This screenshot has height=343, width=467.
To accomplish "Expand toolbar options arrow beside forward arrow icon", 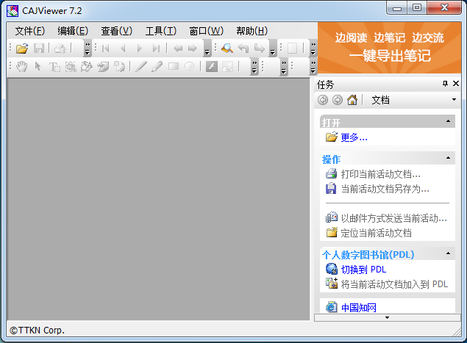I will click(x=207, y=48).
